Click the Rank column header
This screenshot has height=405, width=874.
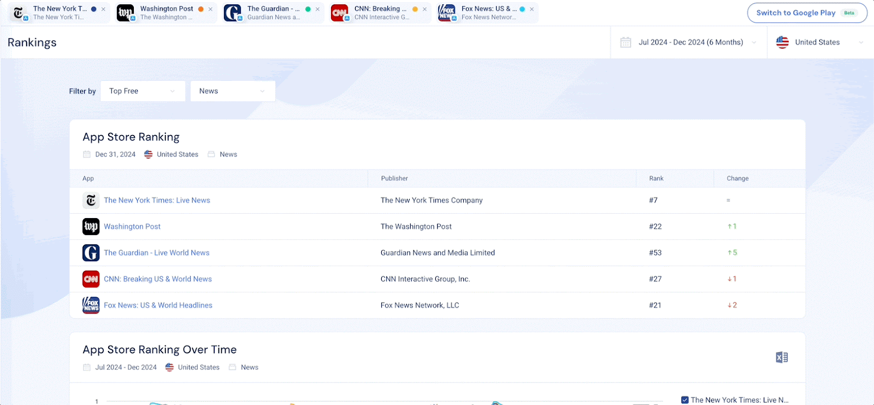(x=657, y=178)
